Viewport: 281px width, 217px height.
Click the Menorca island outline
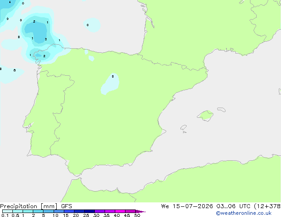point(222,109)
